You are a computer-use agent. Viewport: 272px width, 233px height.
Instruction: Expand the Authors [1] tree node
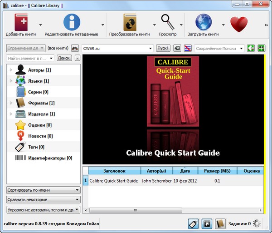point(11,70)
